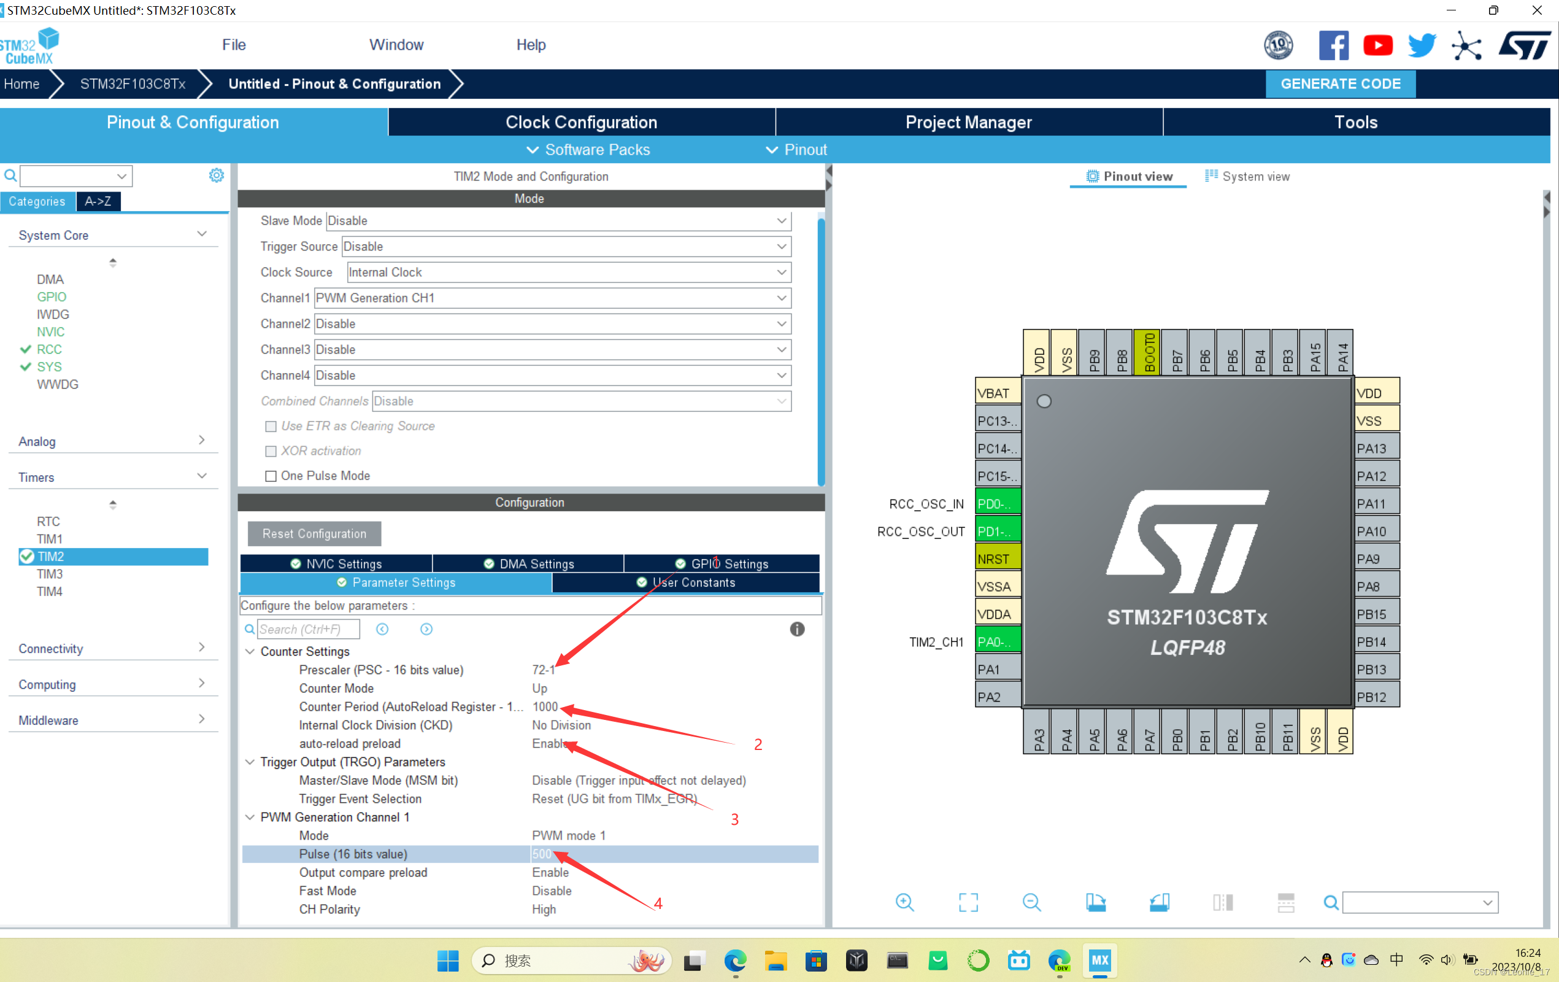Click the previous search result arrow icon

[383, 629]
